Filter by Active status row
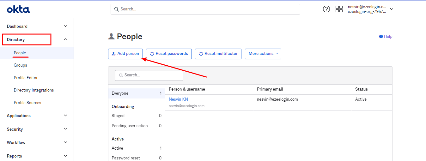 tap(137, 148)
